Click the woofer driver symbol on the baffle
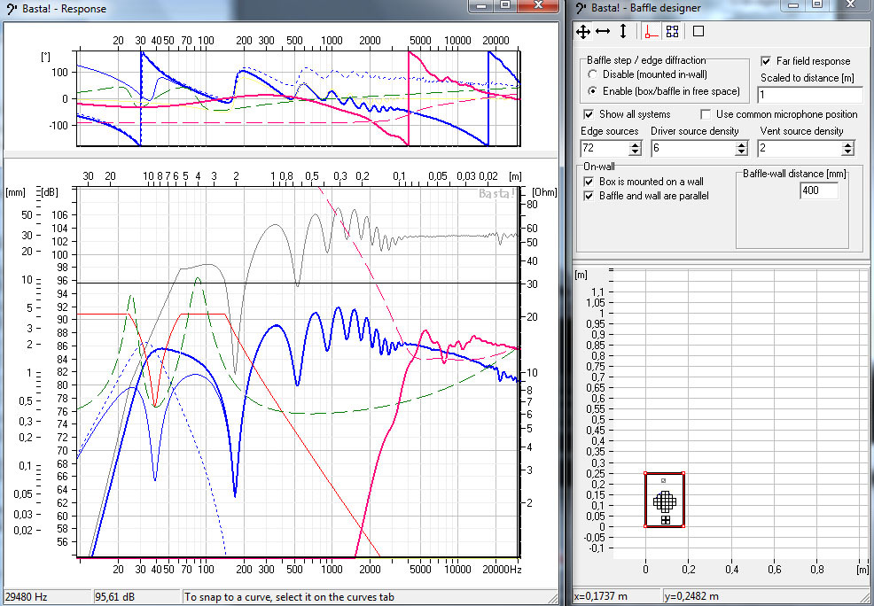The image size is (874, 606). pyautogui.click(x=664, y=501)
